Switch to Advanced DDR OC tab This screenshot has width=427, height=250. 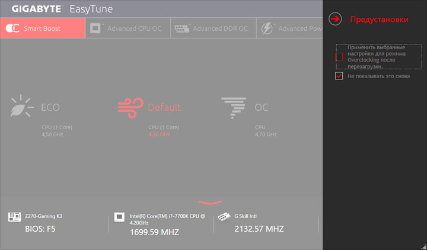pyautogui.click(x=213, y=28)
